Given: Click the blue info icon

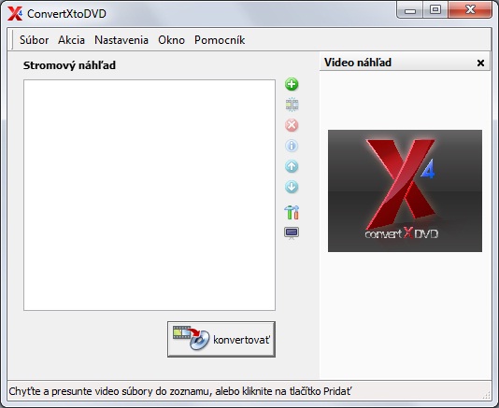Looking at the screenshot, I should coord(292,146).
